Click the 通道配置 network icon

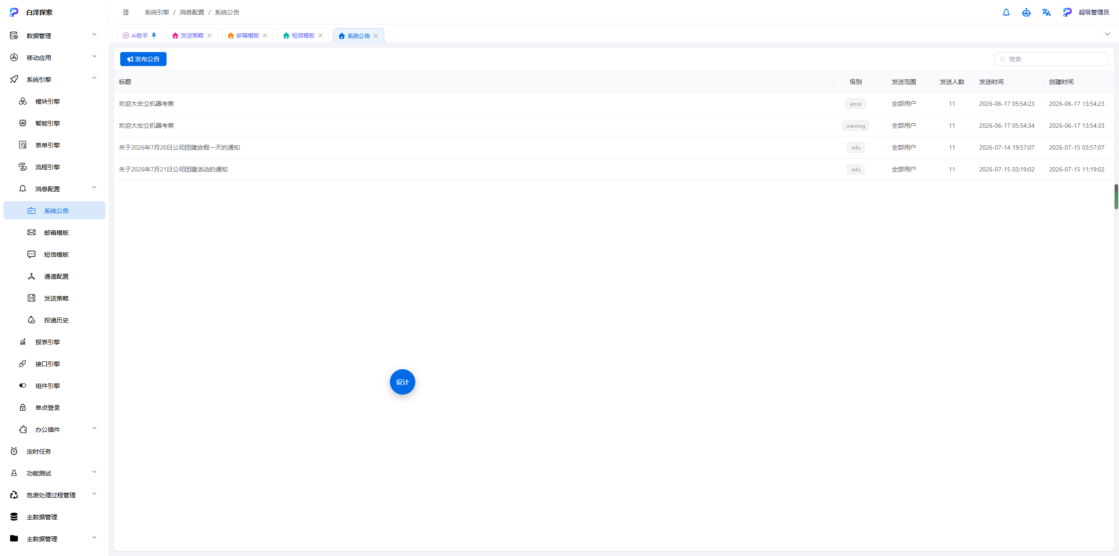click(31, 276)
